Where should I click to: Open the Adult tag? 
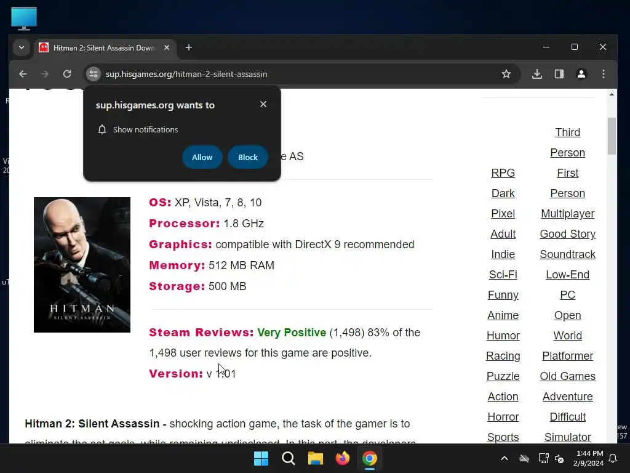503,234
